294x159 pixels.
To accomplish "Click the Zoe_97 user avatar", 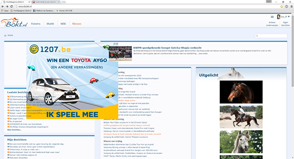I will tap(279, 17).
